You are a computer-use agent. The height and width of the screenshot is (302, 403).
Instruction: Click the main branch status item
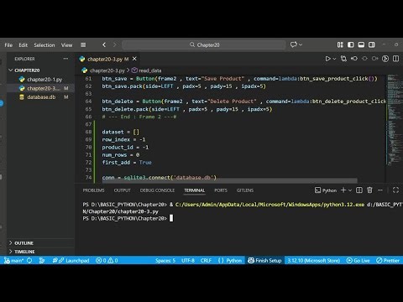click(x=14, y=261)
